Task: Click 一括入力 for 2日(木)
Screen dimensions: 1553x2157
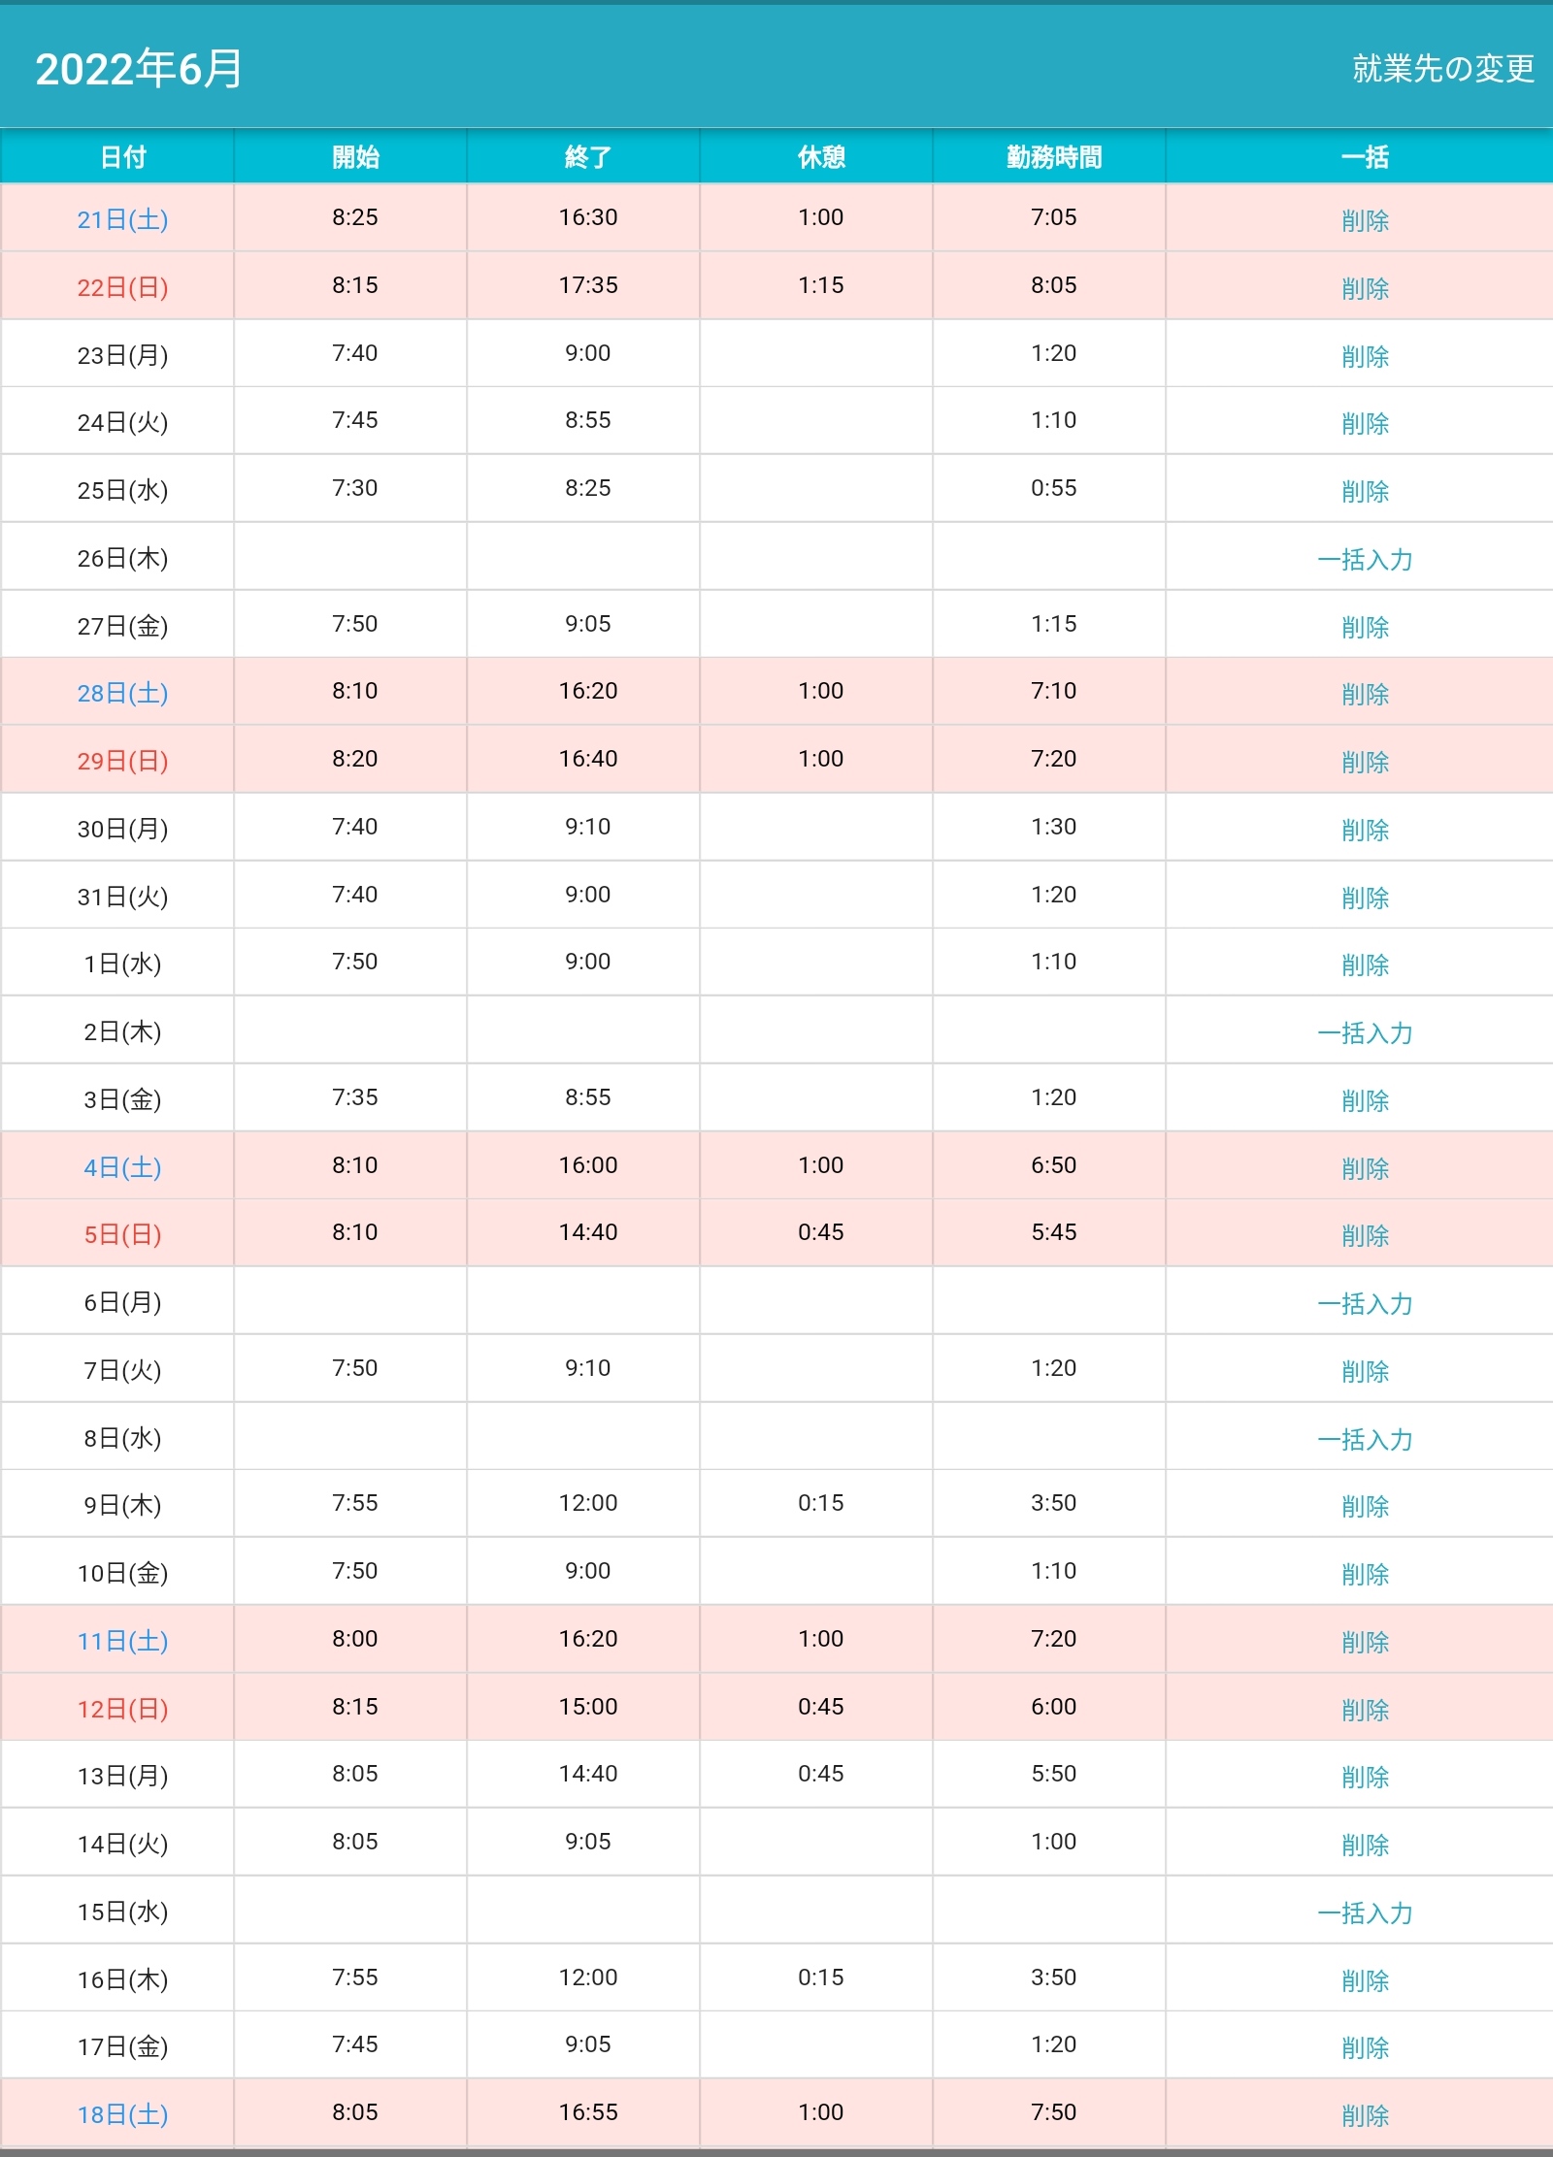Action: pyautogui.click(x=1365, y=1032)
